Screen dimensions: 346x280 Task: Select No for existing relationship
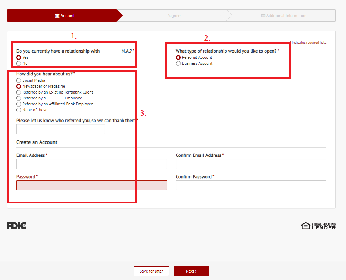click(x=19, y=64)
